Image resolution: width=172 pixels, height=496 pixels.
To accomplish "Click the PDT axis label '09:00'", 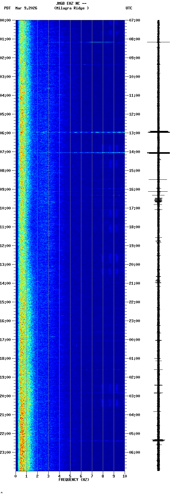I will pyautogui.click(x=6, y=189).
